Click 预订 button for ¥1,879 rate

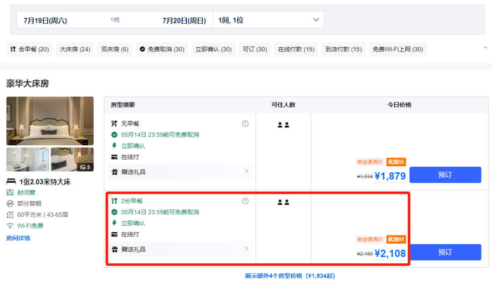click(x=445, y=175)
